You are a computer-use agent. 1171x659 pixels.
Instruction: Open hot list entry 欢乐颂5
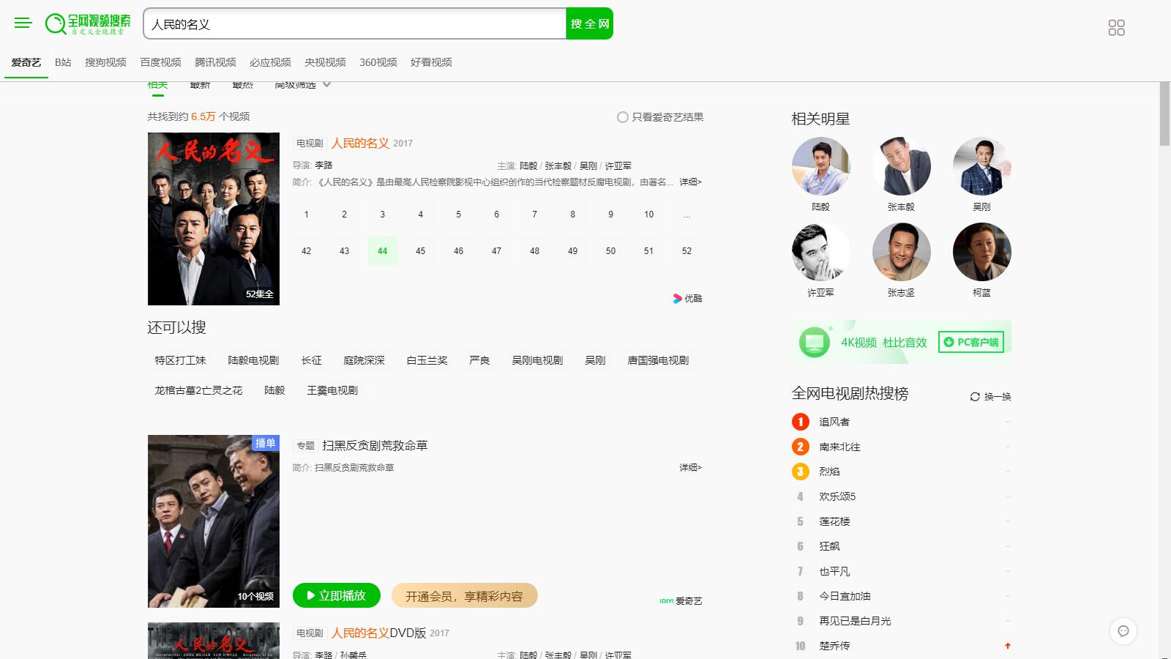pos(837,496)
